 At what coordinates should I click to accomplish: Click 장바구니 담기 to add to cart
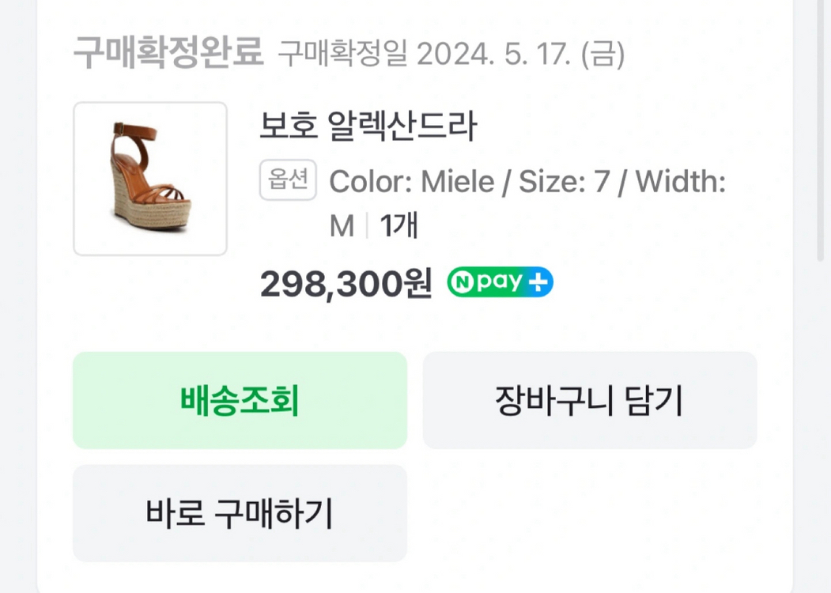coord(590,401)
